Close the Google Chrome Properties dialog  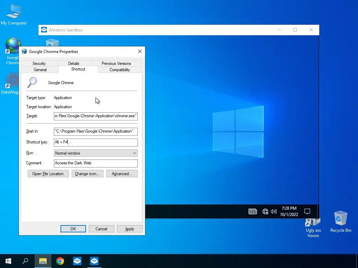(x=140, y=52)
